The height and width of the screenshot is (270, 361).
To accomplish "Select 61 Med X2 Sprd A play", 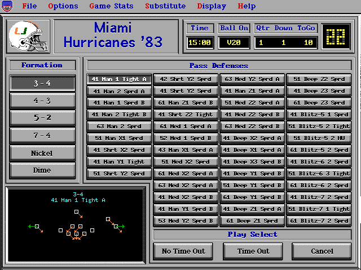I will pos(186,174).
